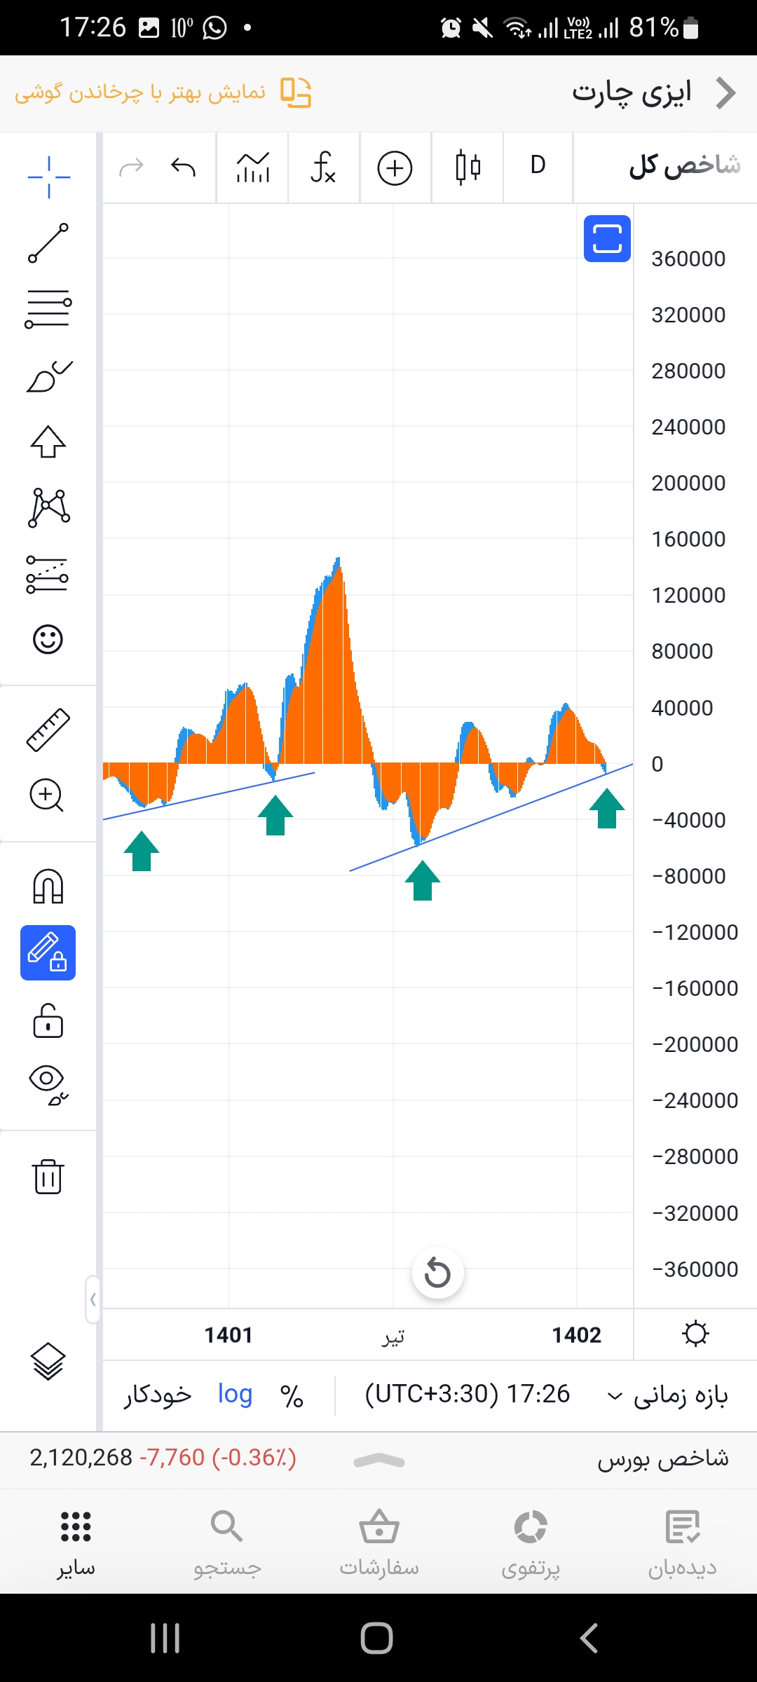Open the emoji icons tool
The image size is (757, 1682).
[48, 639]
